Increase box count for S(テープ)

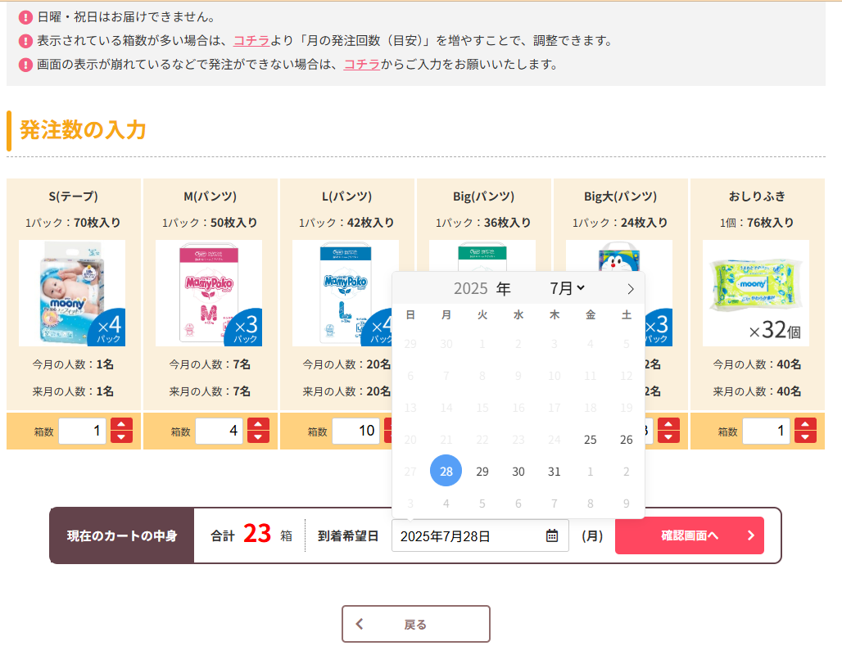point(121,425)
